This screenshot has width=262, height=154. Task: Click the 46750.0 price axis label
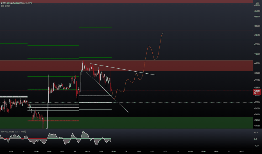tap(257, 6)
